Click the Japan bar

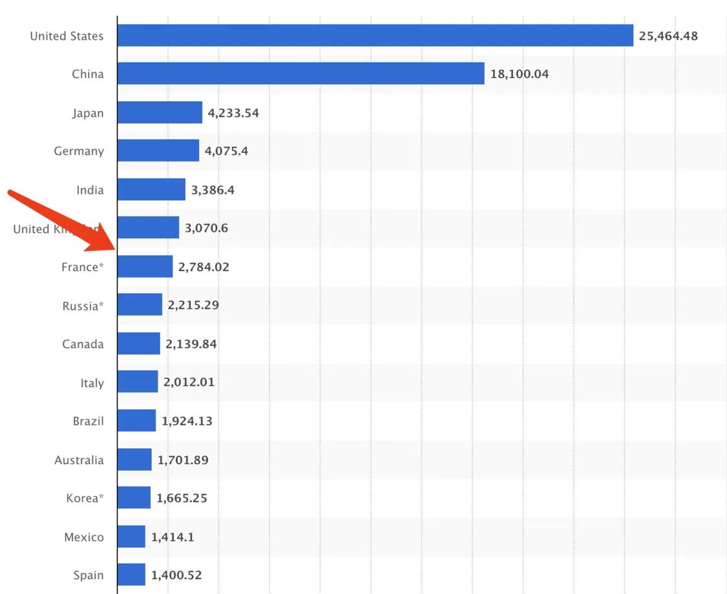(160, 112)
